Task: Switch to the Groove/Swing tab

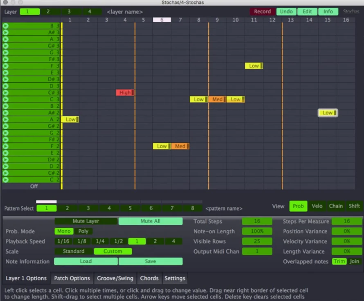Action: pyautogui.click(x=115, y=278)
